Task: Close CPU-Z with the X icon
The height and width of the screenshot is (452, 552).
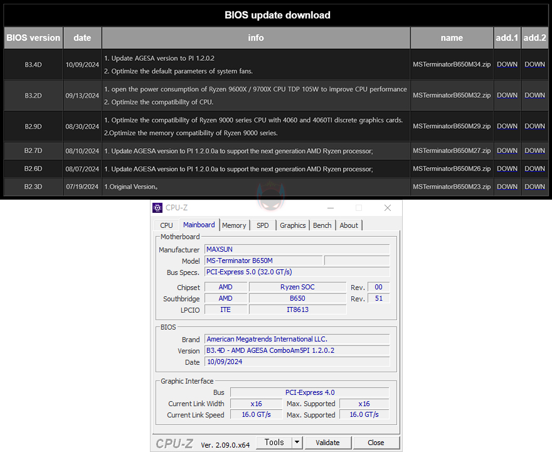Action: click(388, 208)
